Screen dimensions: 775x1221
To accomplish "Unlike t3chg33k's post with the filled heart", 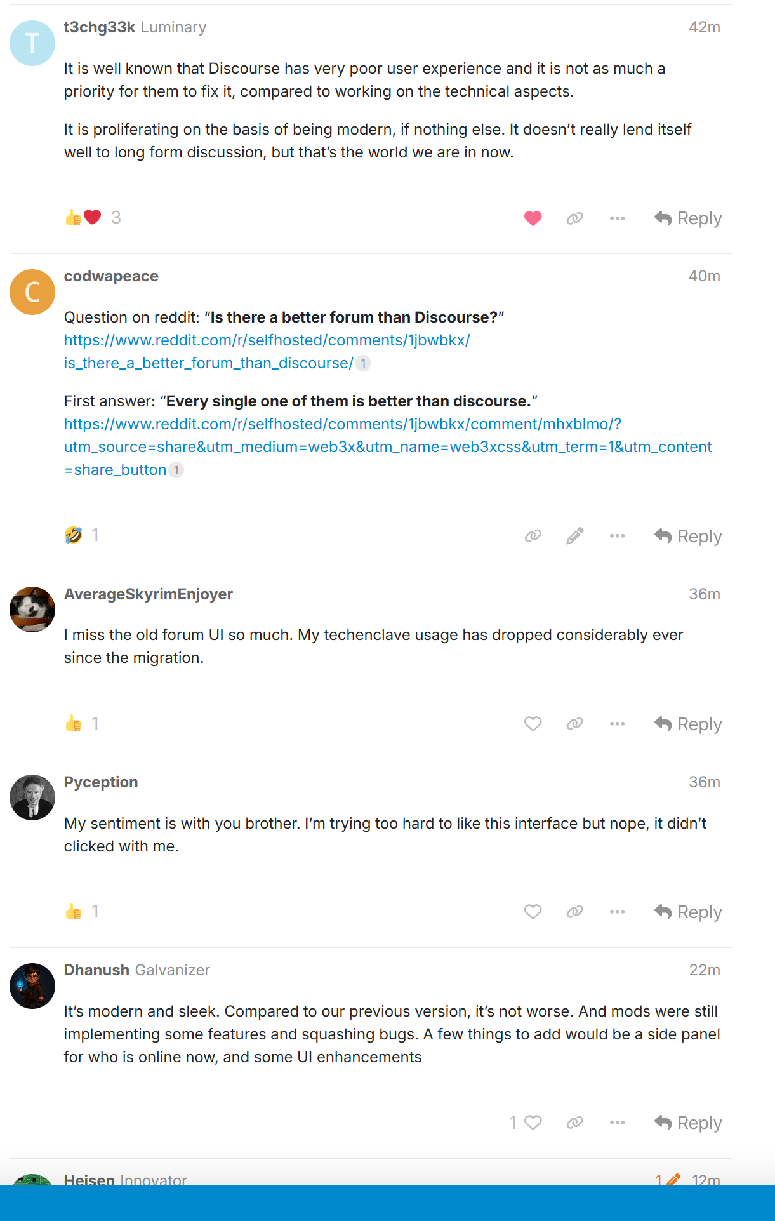I will click(x=533, y=218).
